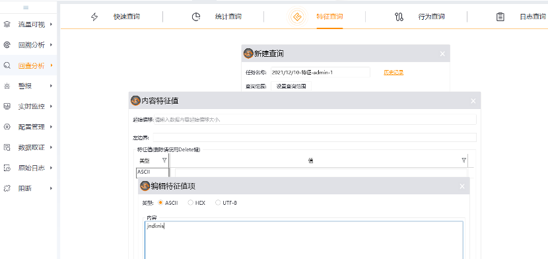
Task: Click the 回查分析 magnifier icon
Action: [x=7, y=65]
